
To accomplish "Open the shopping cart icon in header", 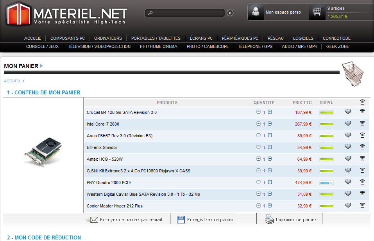I will pos(317,12).
